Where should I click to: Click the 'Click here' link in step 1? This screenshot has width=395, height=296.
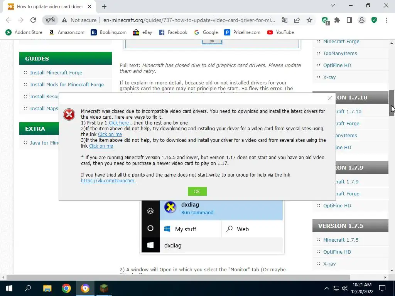coord(120,123)
